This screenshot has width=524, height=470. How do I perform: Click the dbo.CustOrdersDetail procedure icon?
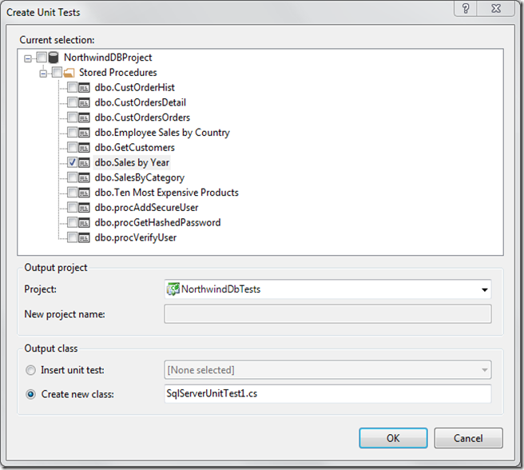[x=84, y=102]
